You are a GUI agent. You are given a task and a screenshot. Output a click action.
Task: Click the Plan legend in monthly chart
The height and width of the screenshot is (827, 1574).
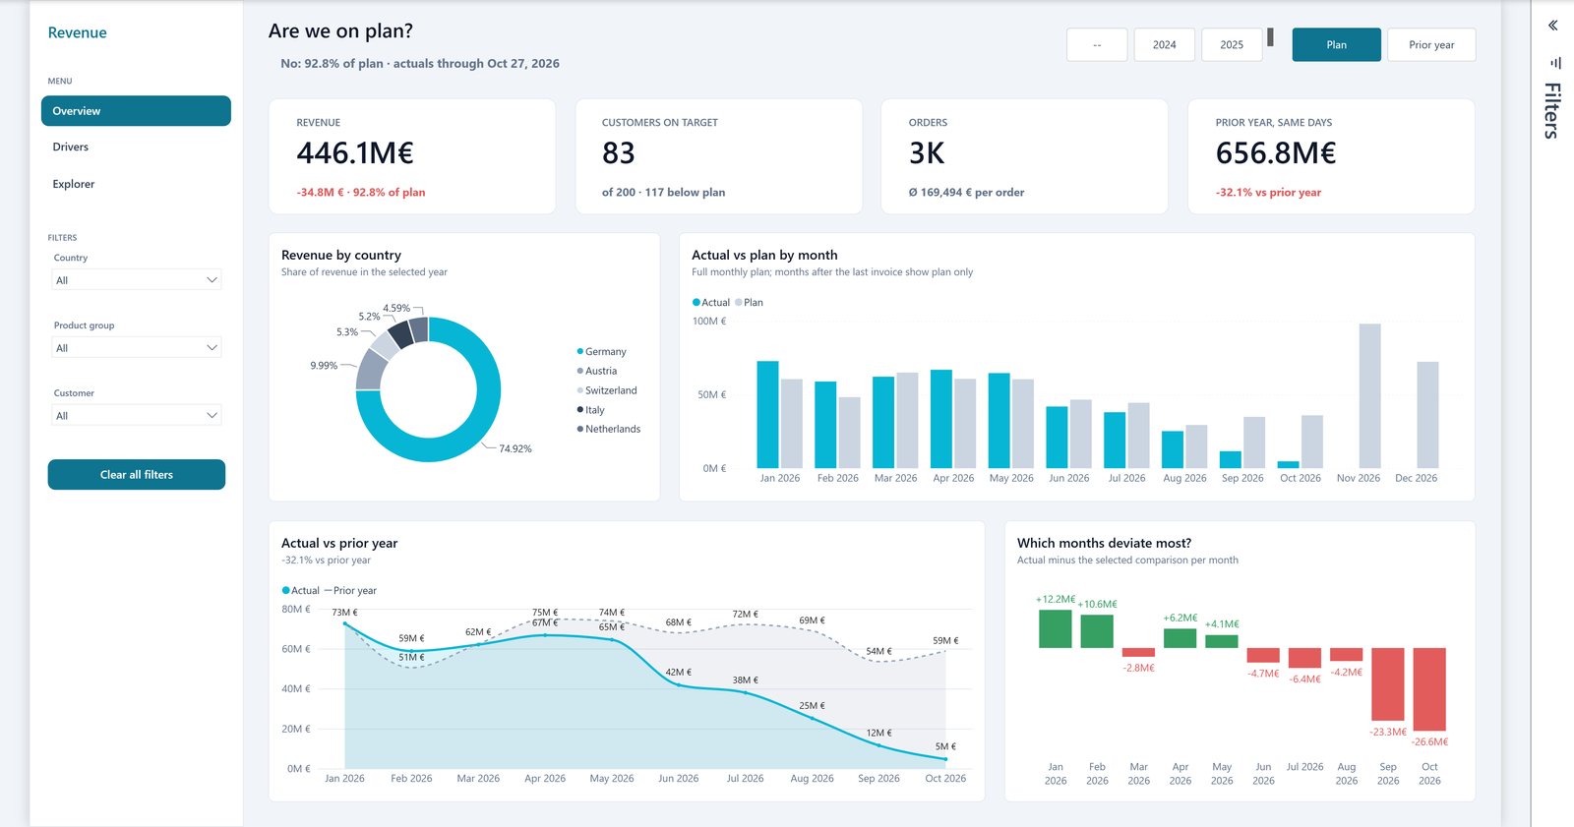click(750, 303)
